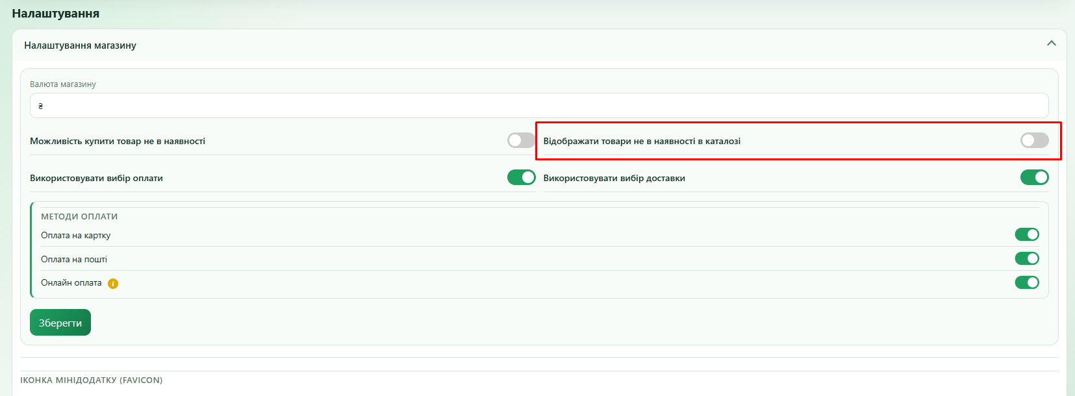Click the Налаштування page heading
The width and height of the screenshot is (1075, 396).
point(56,14)
